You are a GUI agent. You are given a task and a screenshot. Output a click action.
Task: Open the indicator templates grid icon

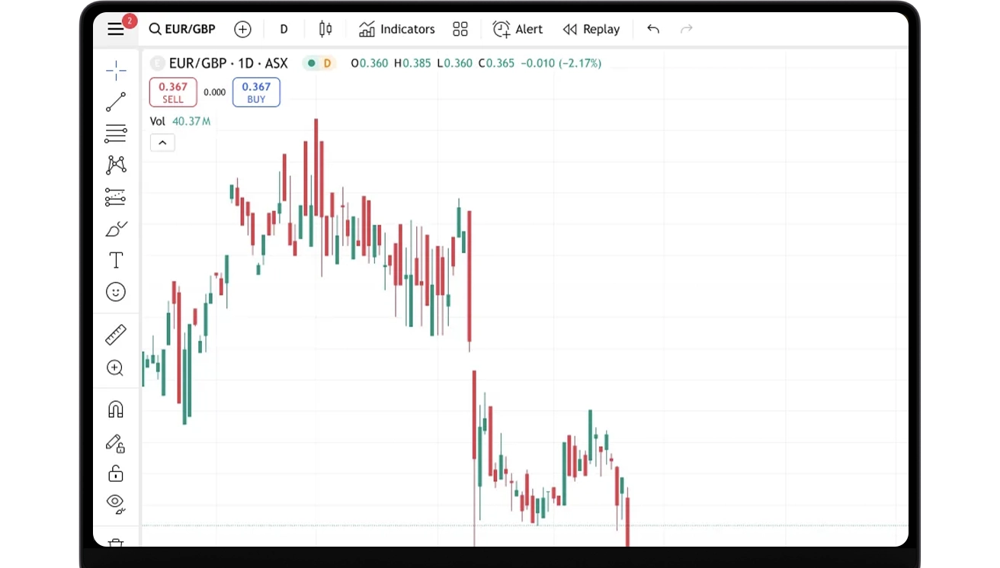(460, 29)
